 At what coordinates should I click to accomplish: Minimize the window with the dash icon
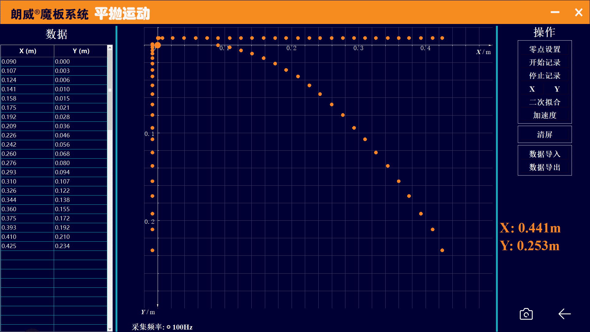555,12
